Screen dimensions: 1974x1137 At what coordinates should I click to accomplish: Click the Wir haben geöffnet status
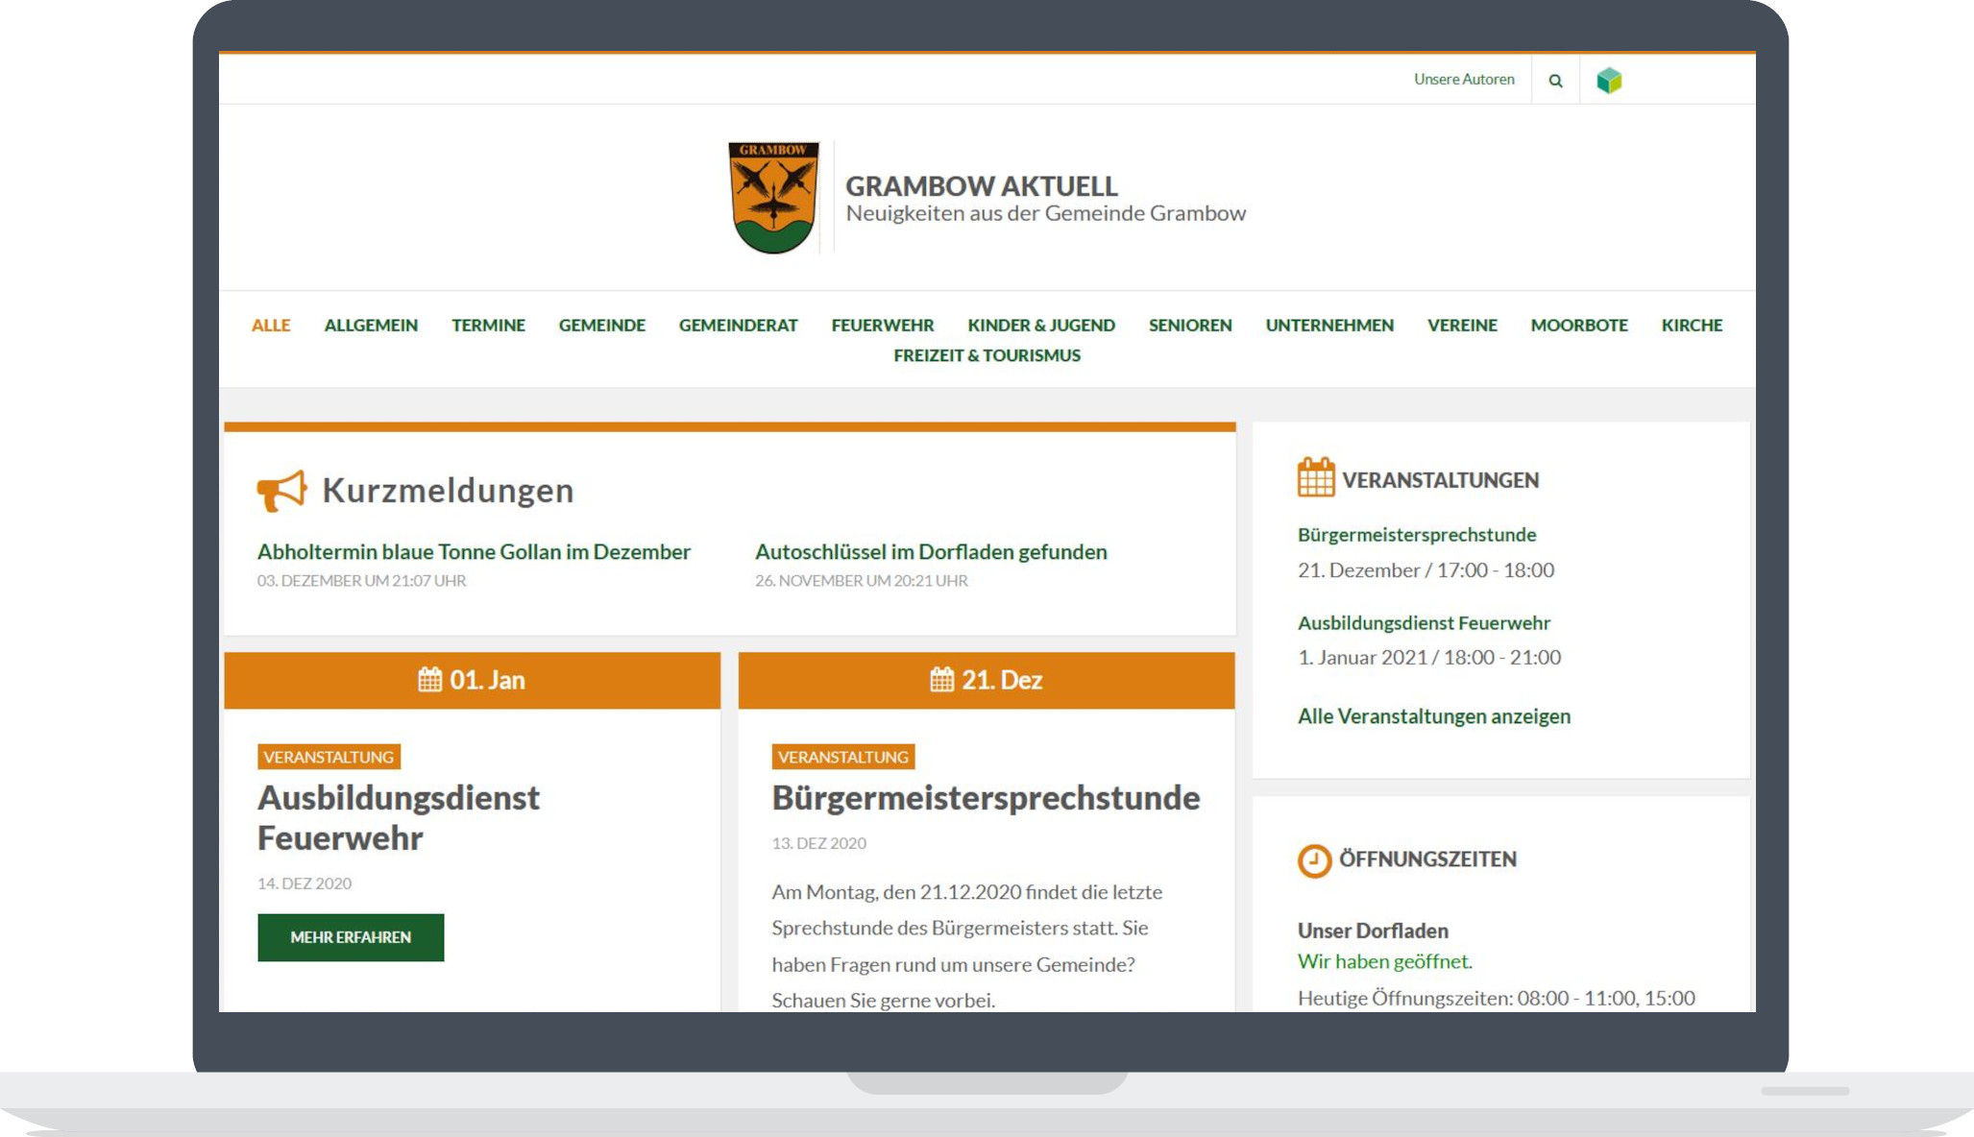[x=1384, y=961]
